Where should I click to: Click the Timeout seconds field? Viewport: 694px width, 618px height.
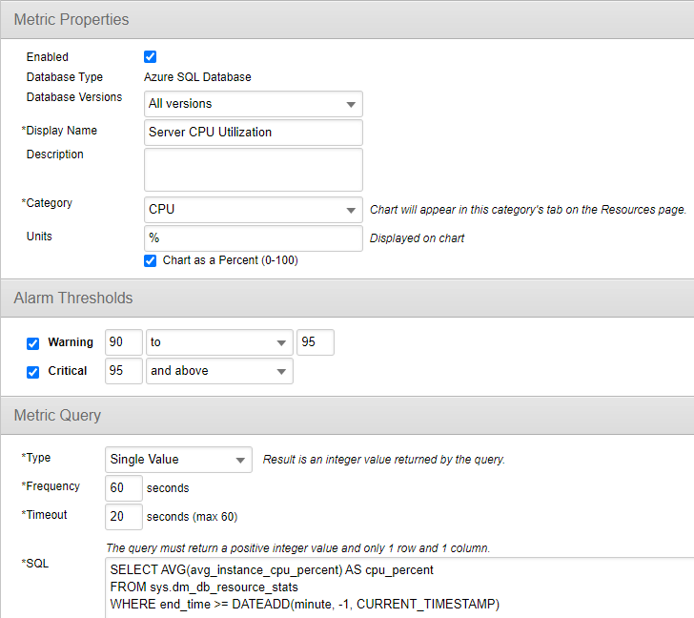pyautogui.click(x=124, y=517)
